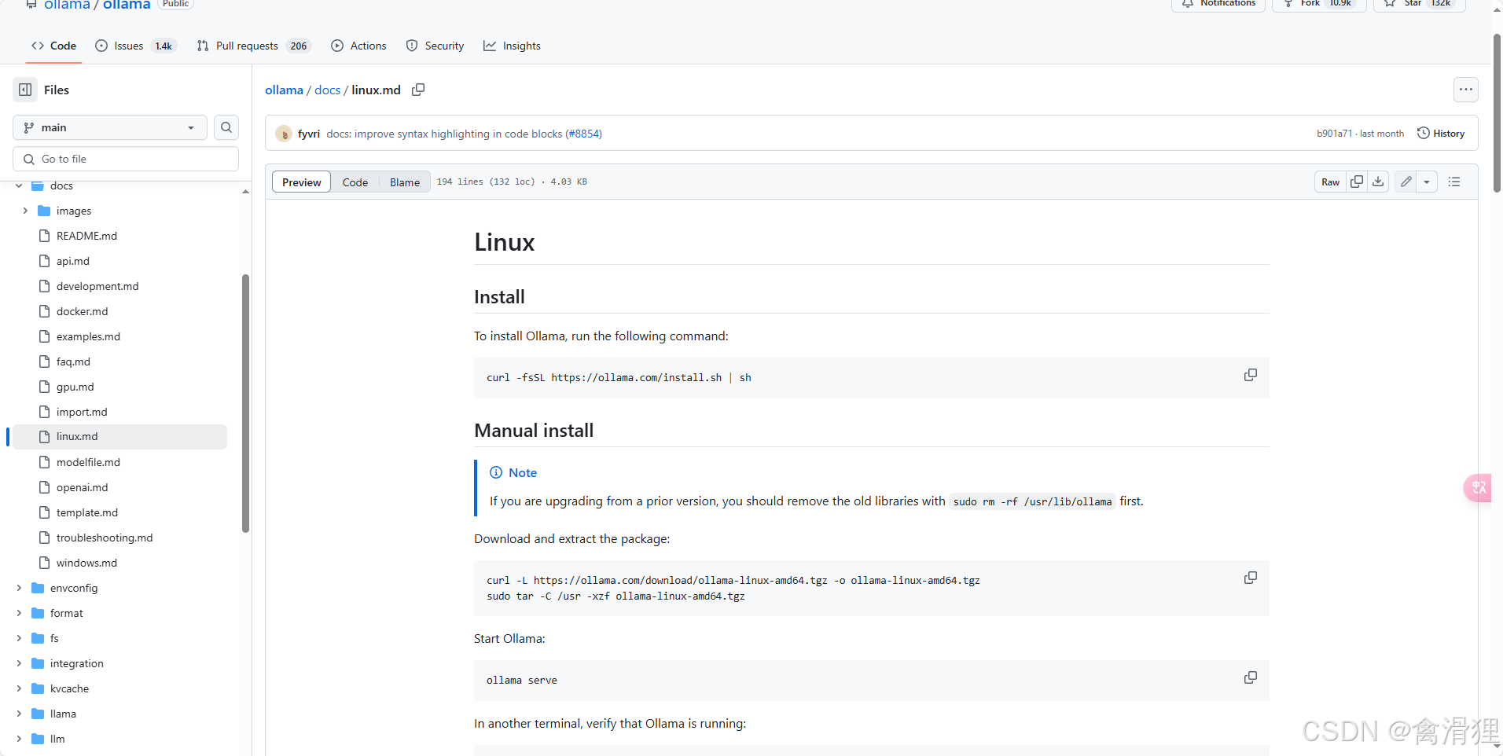1503x756 pixels.
Task: Edit this file with pencil icon
Action: click(x=1406, y=182)
